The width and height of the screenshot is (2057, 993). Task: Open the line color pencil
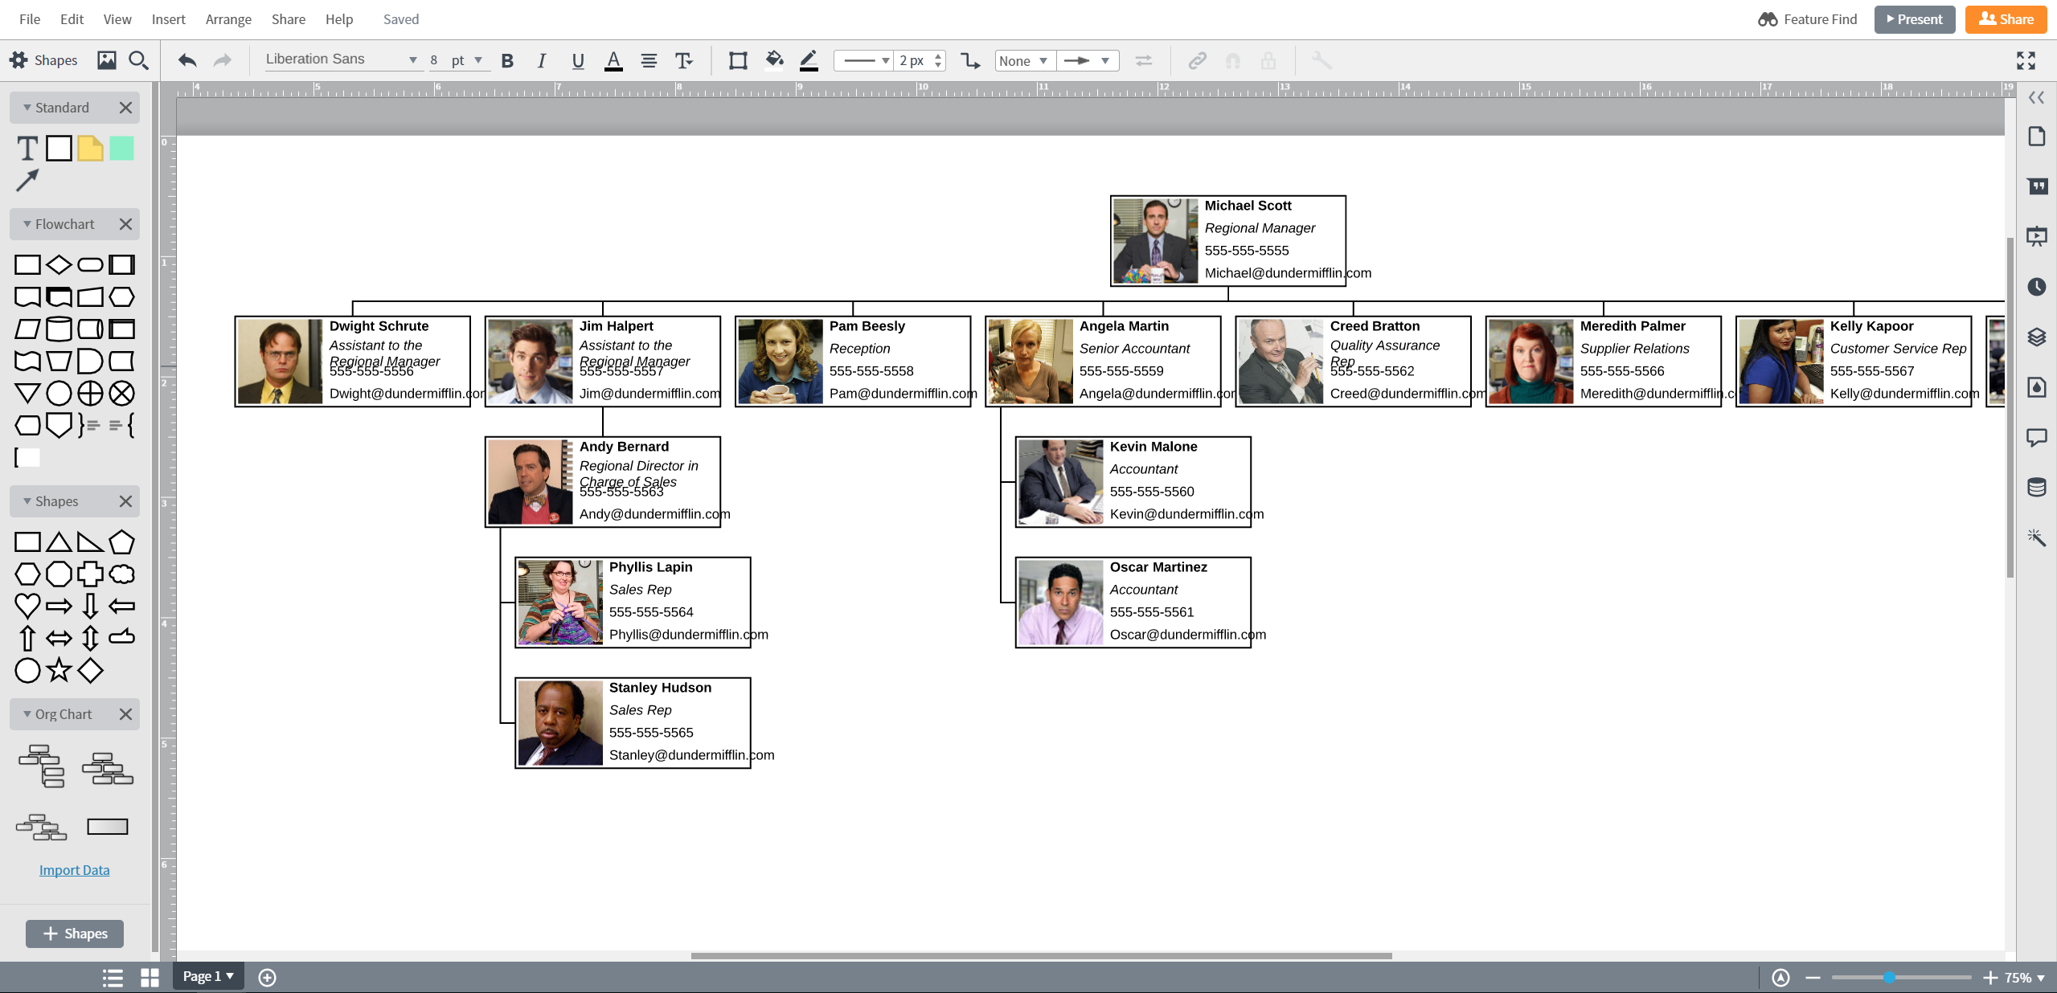point(809,60)
